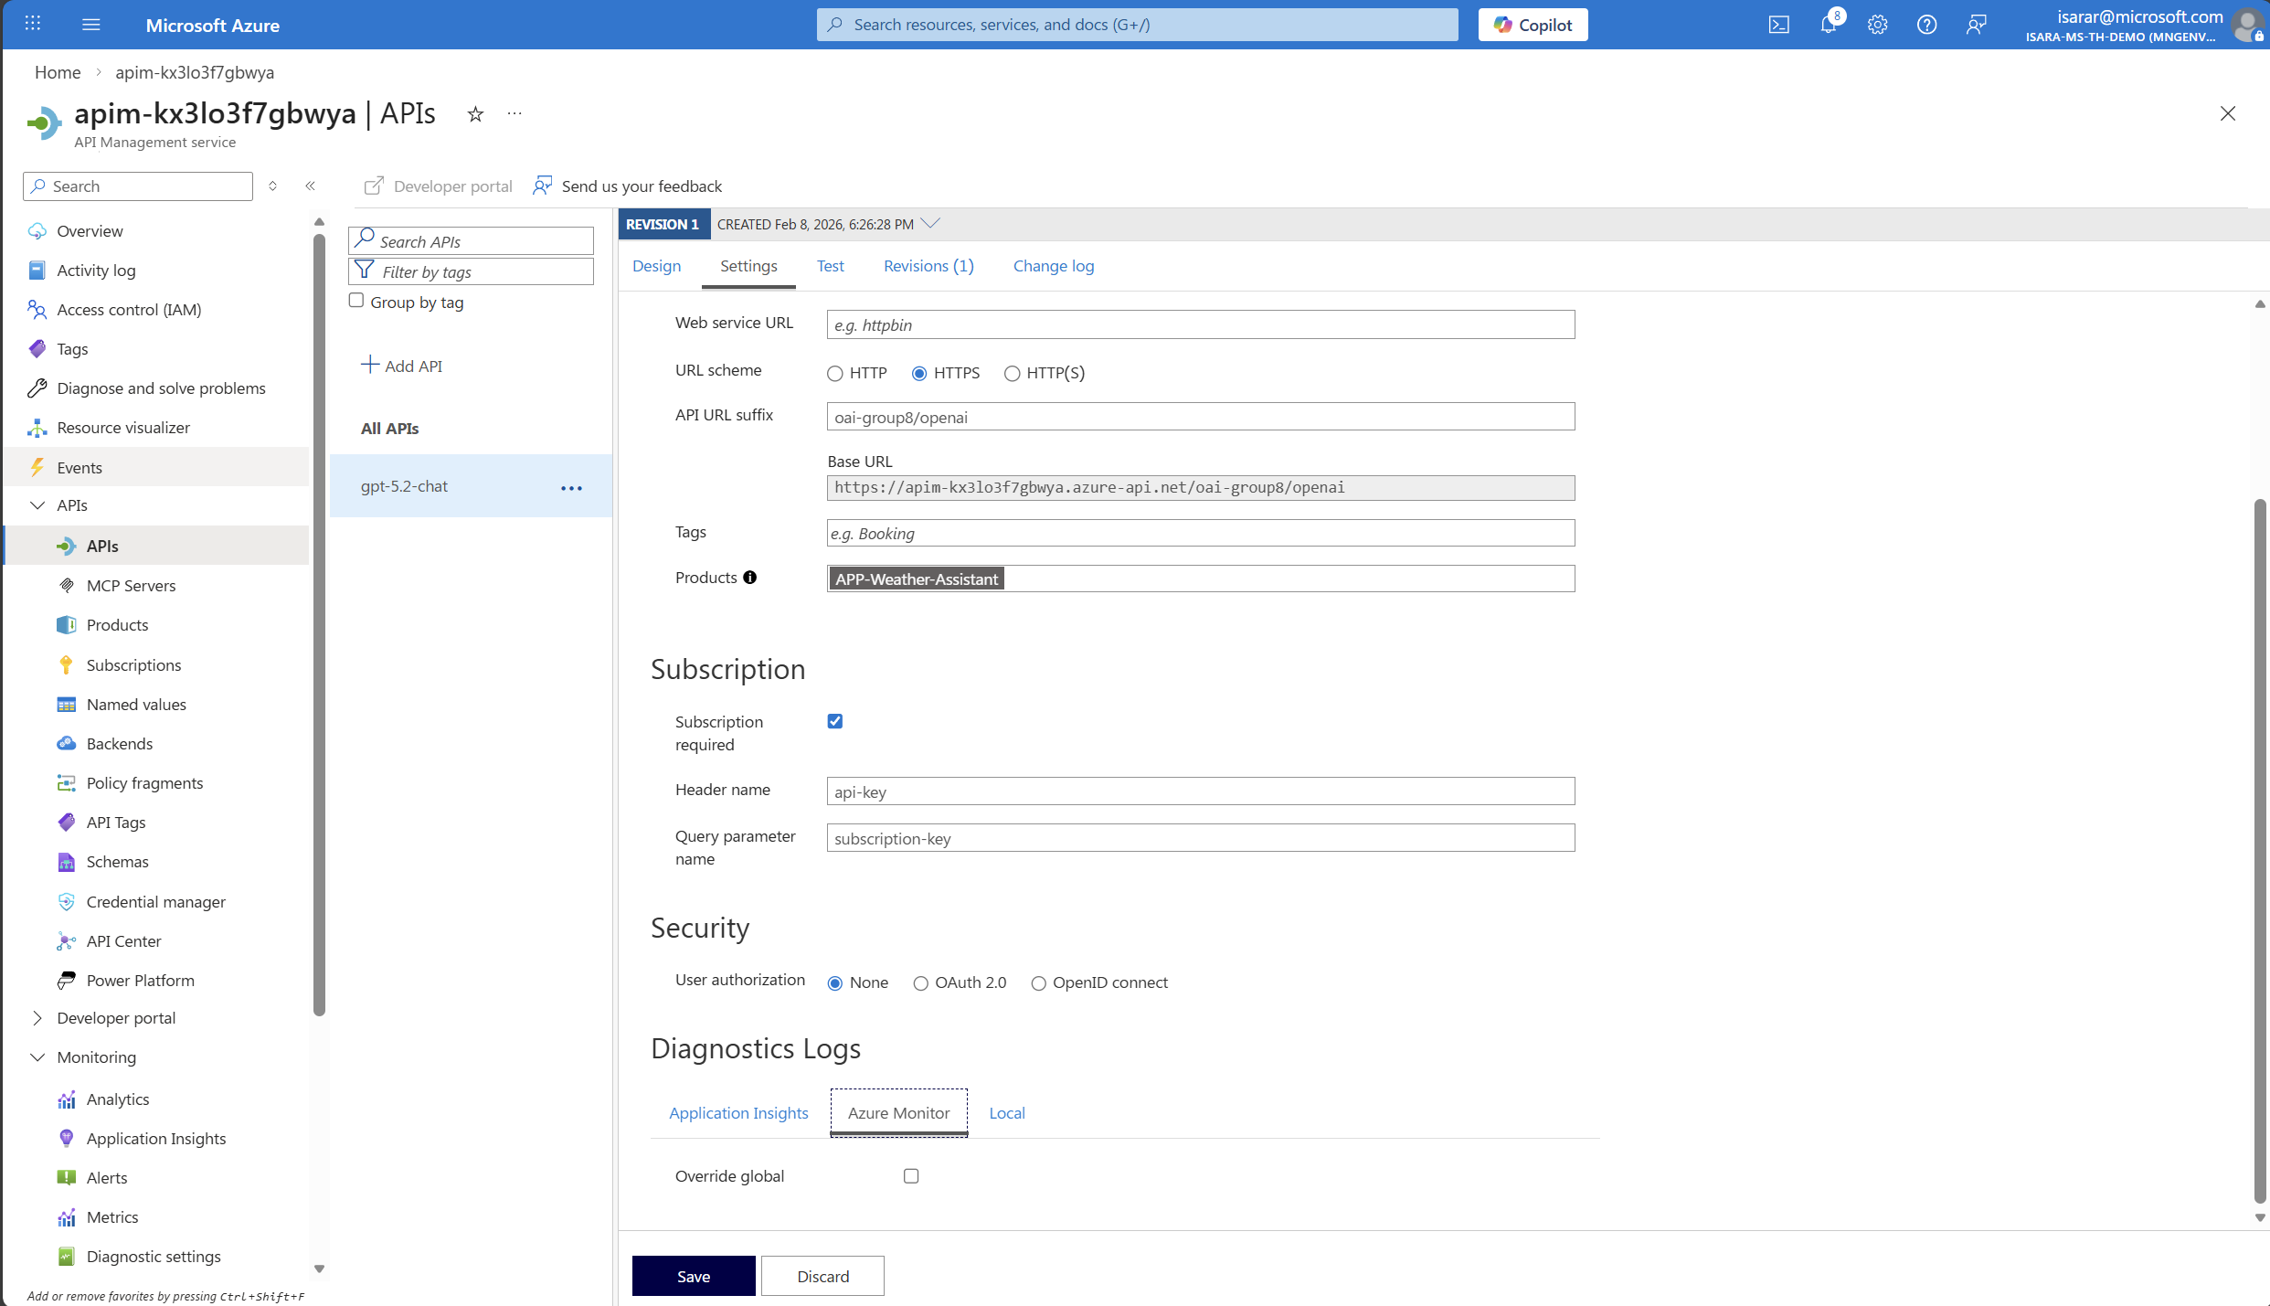Expand the Developer portal section

37,1018
